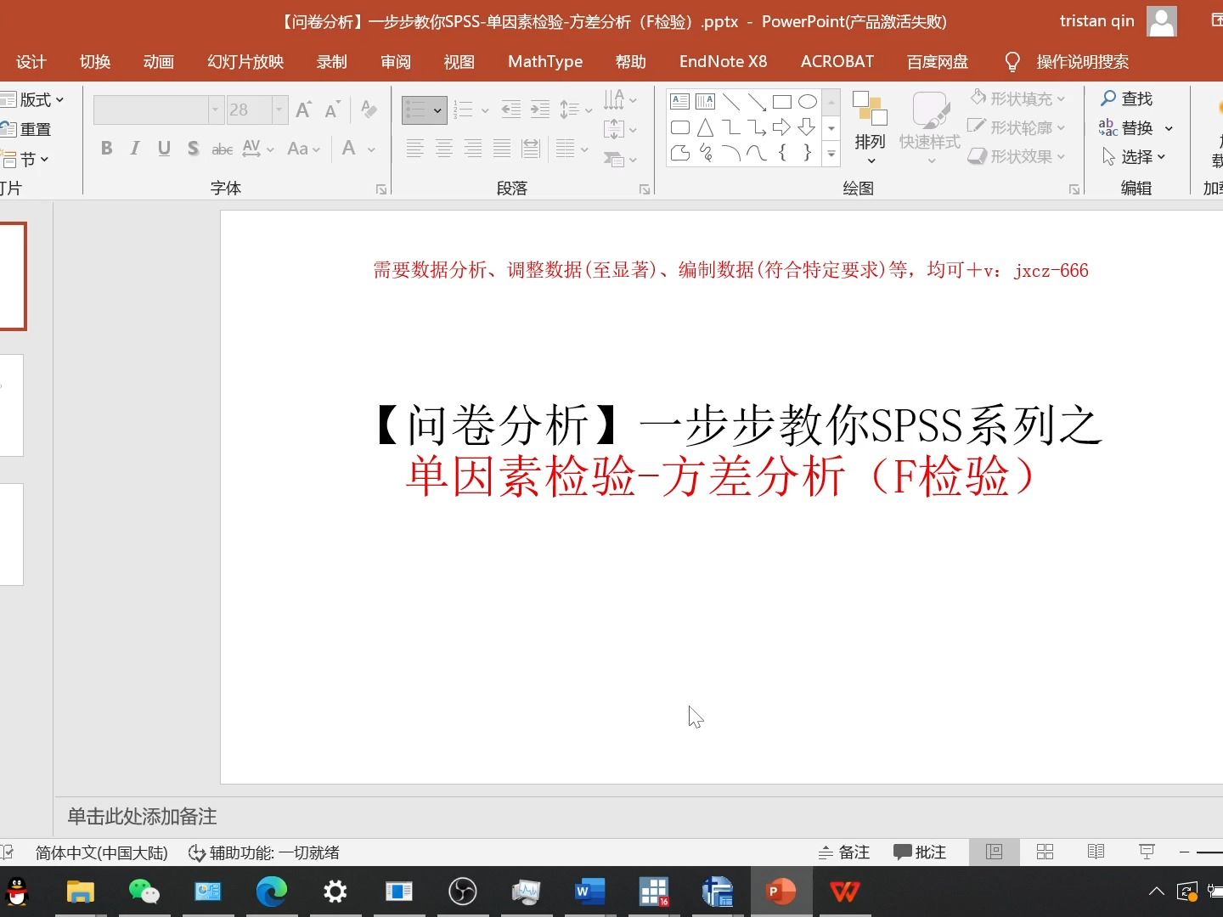Select first slide thumbnail
1223x917 pixels.
(13, 276)
